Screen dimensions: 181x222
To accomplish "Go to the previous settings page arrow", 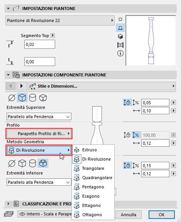I will click(10, 86).
